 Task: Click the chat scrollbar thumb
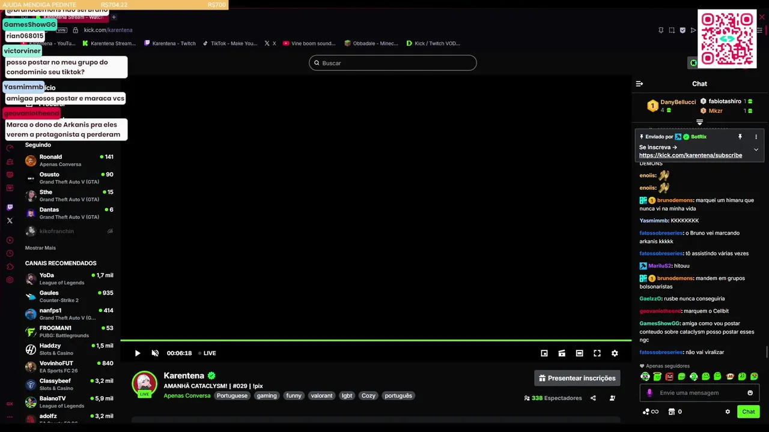766,352
